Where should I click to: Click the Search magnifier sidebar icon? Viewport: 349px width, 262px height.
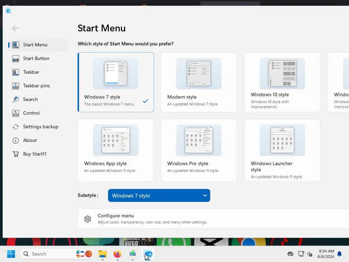pyautogui.click(x=16, y=99)
